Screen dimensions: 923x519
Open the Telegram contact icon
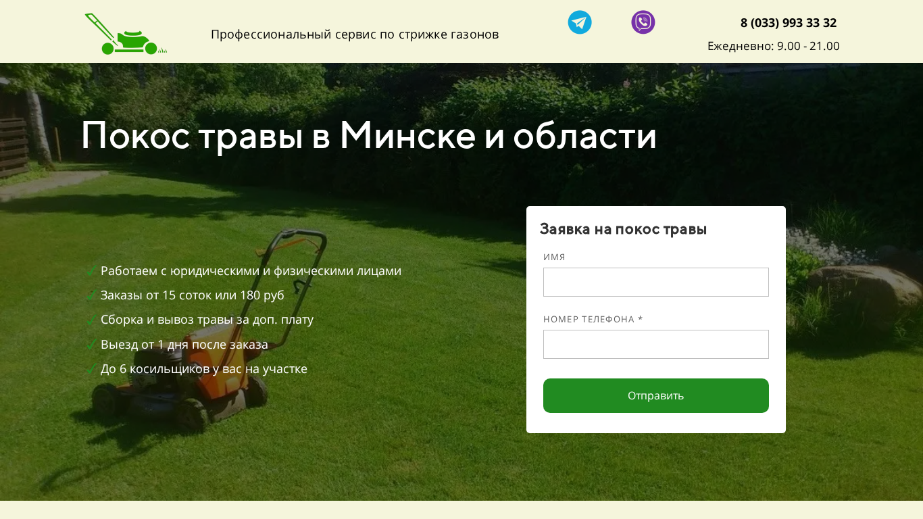(x=580, y=22)
